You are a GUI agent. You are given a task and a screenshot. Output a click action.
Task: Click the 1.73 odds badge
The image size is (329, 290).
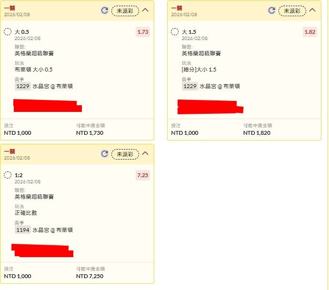[x=143, y=32]
